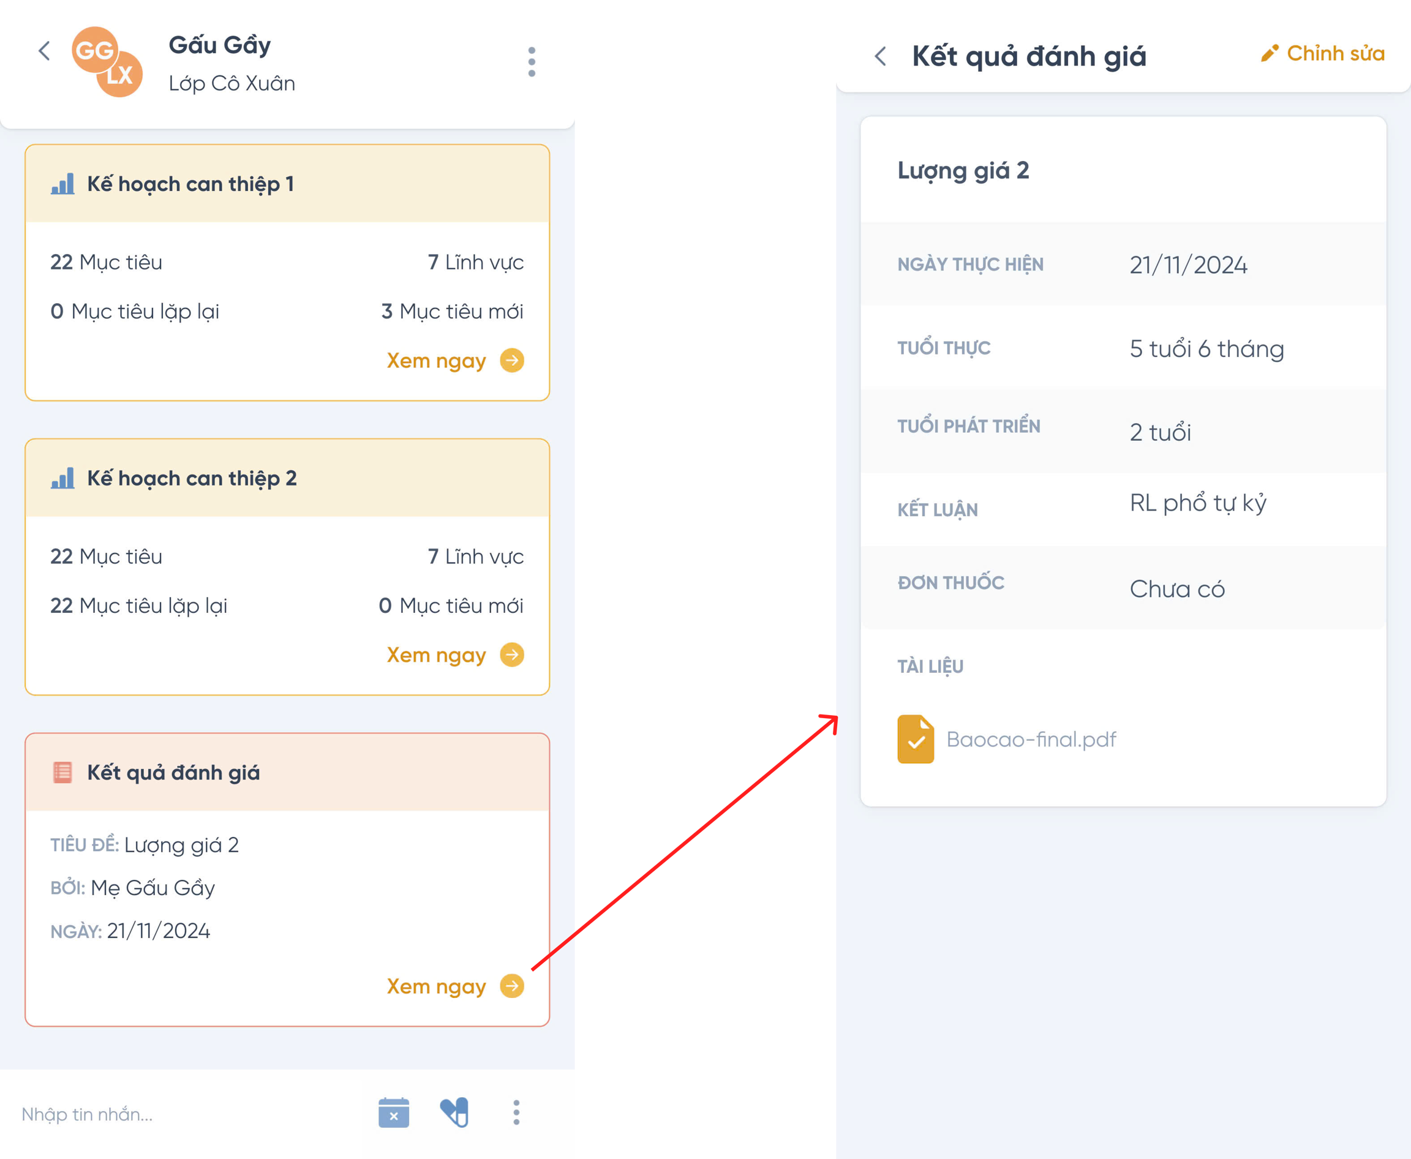
Task: Select the Kế hoạch can thiệp 2 card header
Action: tap(287, 478)
